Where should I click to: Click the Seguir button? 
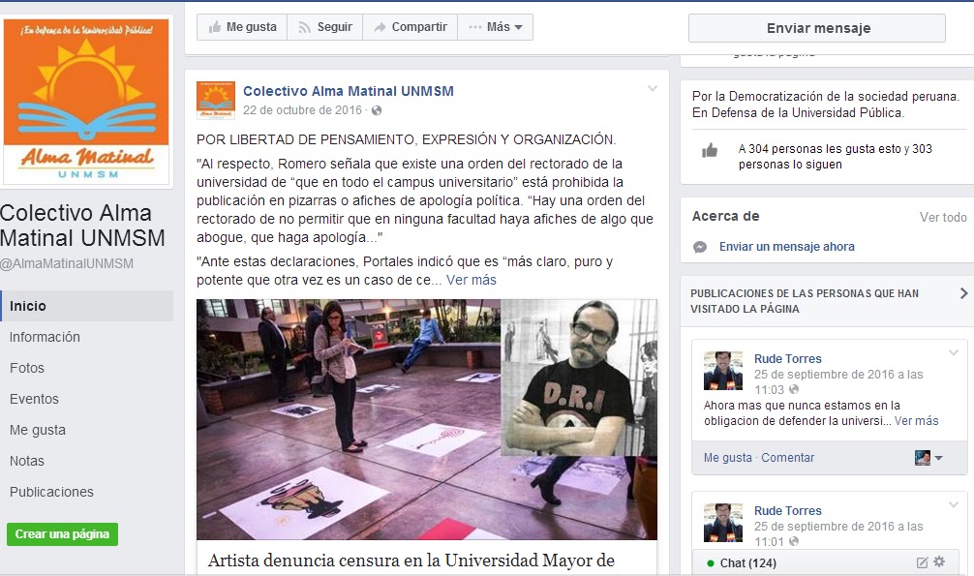click(x=325, y=27)
